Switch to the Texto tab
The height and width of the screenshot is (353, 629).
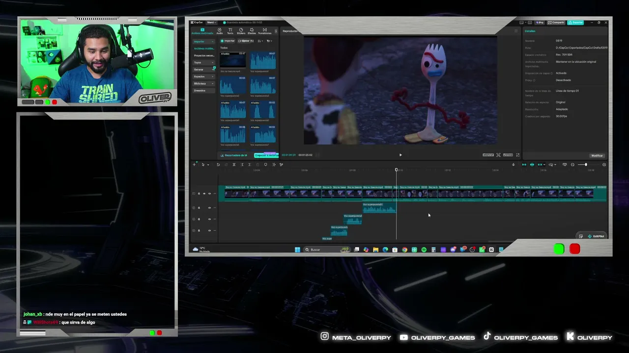click(x=230, y=31)
